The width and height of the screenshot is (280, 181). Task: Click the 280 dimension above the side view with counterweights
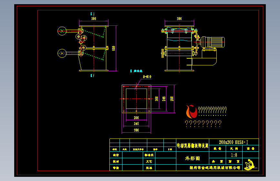[94, 19]
